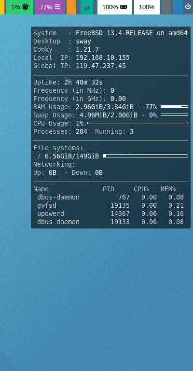Click the Processes count 284
Image resolution: width=193 pixels, height=371 pixels.
82,131
